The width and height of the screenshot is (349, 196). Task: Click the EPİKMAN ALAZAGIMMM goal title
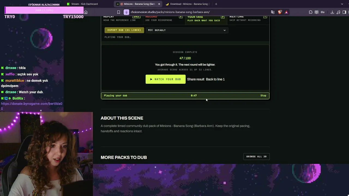pos(44,5)
